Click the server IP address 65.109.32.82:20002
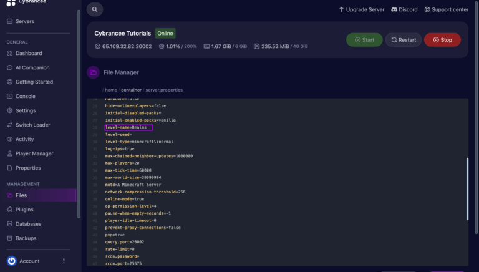The image size is (479, 272). 127,46
